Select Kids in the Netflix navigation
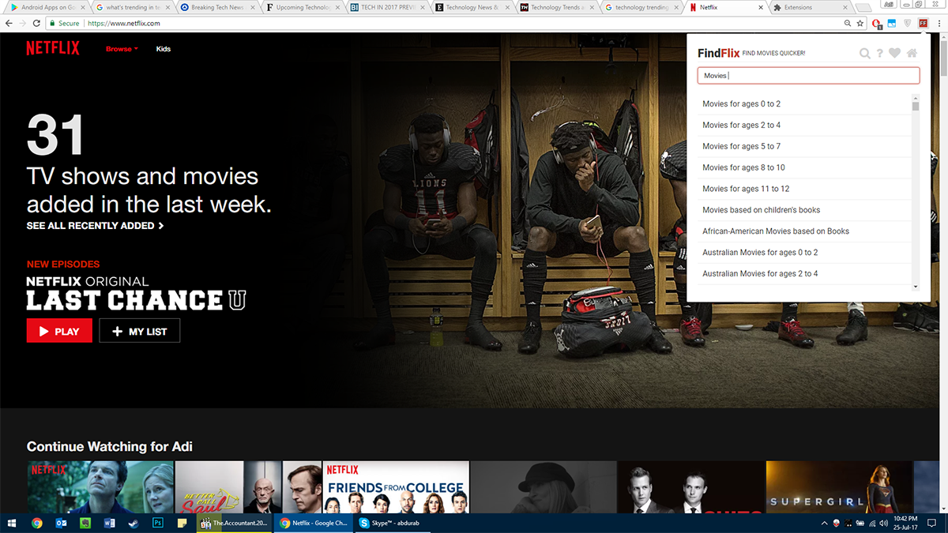This screenshot has width=948, height=533. tap(163, 48)
